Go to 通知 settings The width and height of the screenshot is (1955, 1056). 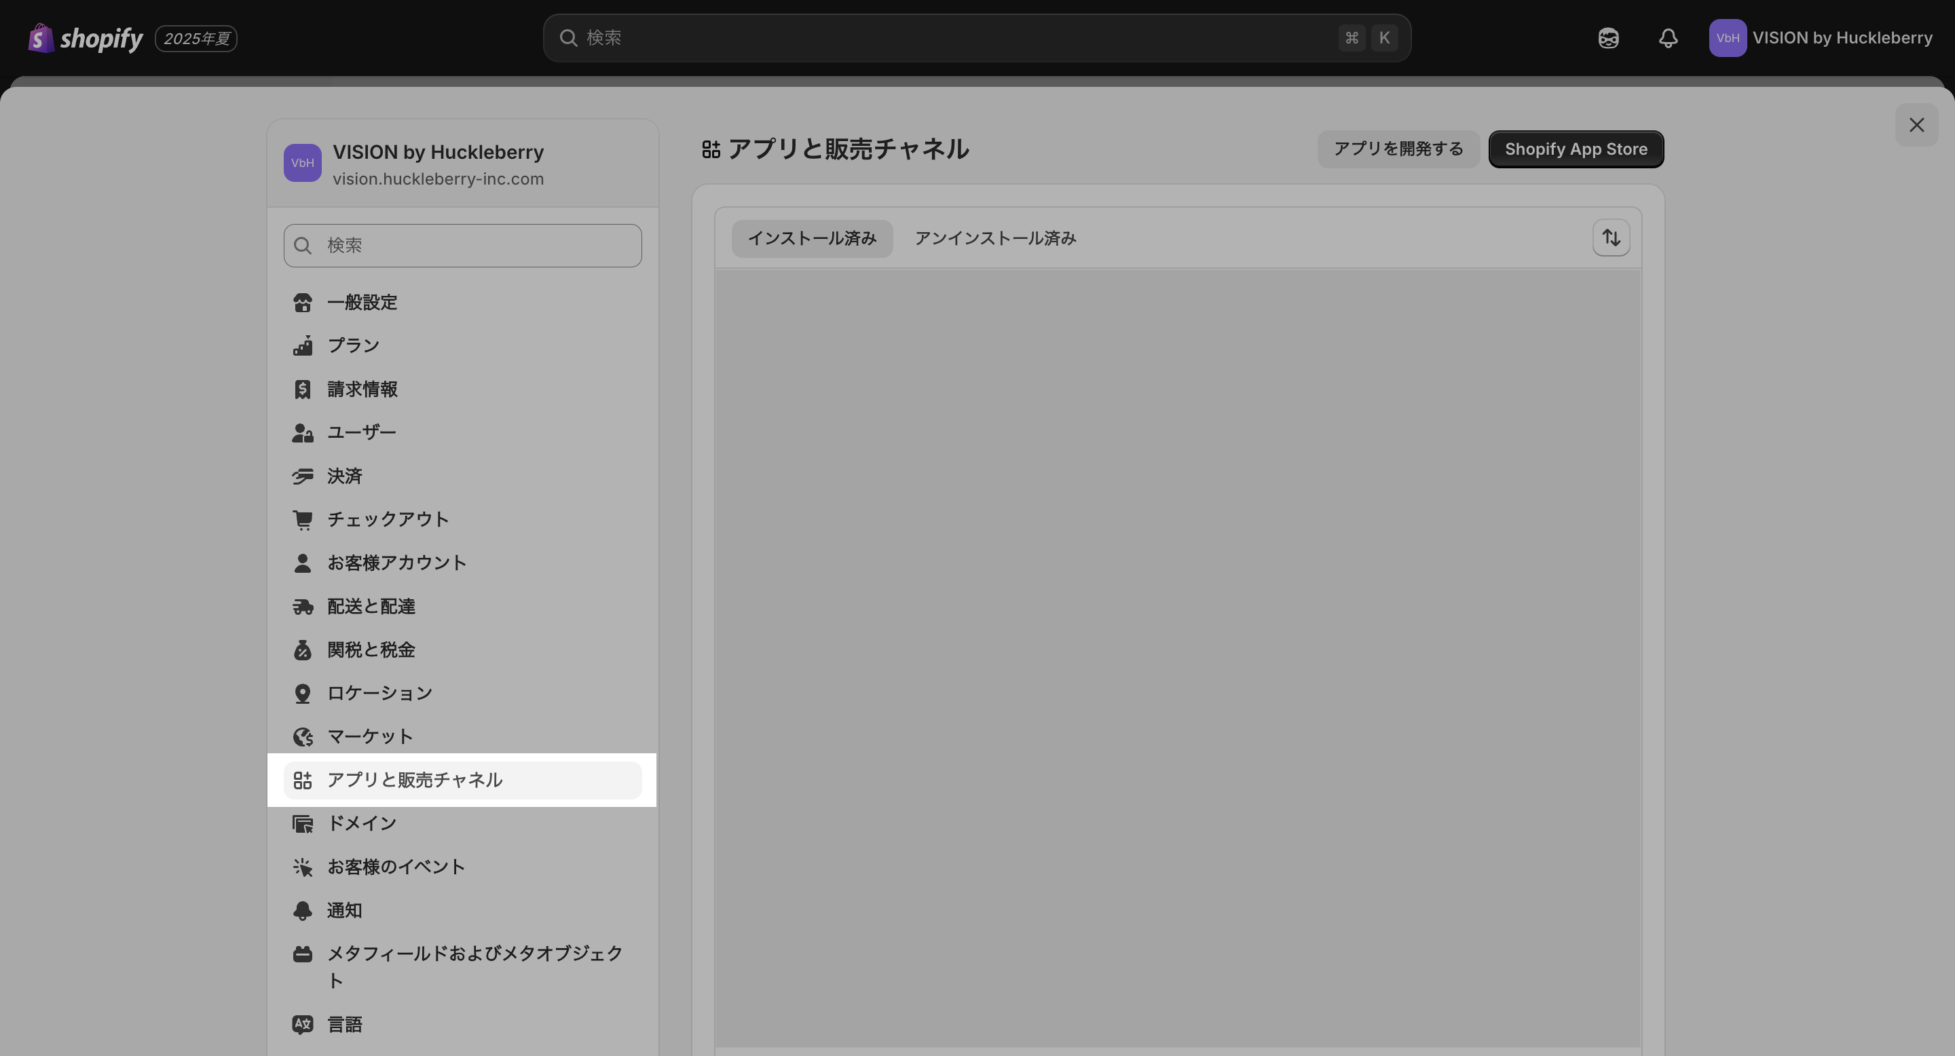click(x=345, y=910)
